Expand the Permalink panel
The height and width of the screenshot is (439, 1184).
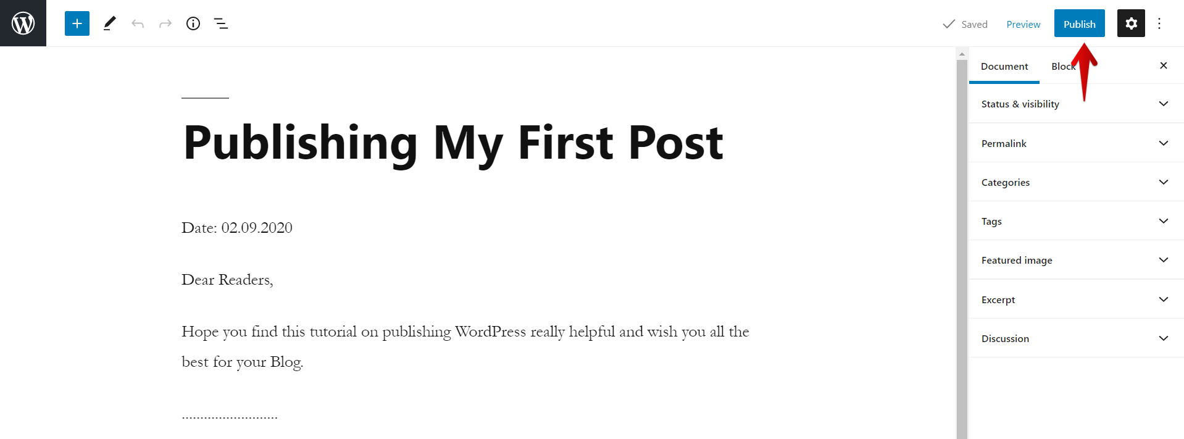point(1076,143)
